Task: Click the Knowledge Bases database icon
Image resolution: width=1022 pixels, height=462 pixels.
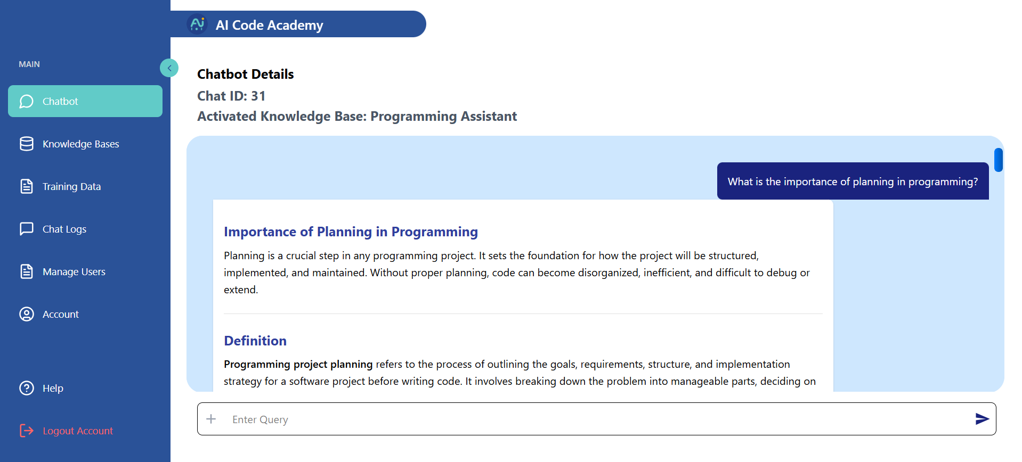Action: 26,144
